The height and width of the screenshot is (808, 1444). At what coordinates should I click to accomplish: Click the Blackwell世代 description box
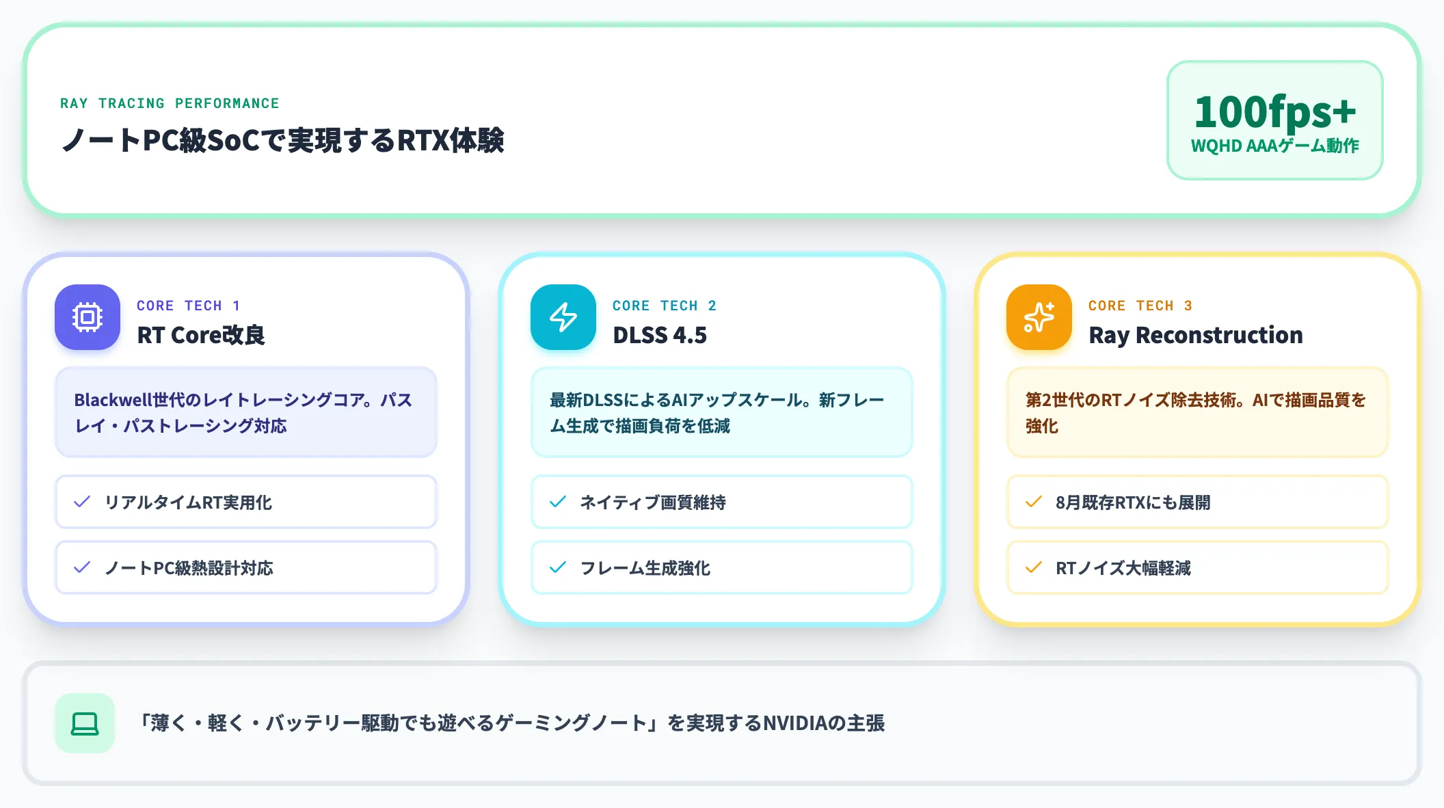[246, 412]
